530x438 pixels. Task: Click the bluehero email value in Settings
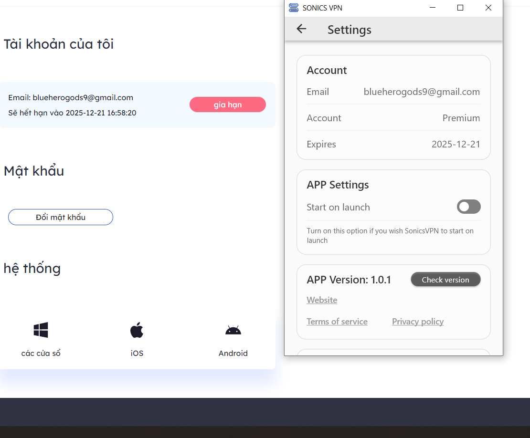(422, 92)
